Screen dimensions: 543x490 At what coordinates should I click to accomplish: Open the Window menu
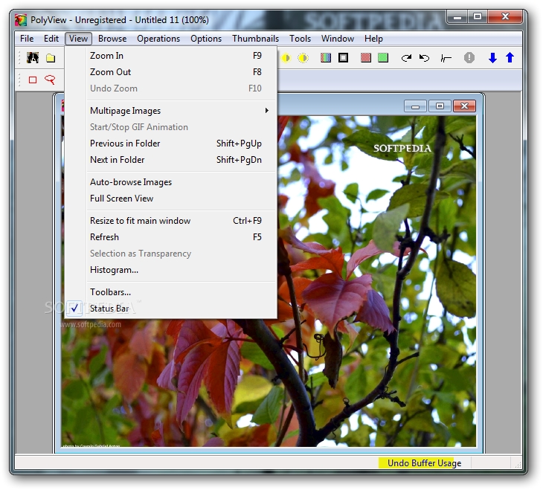pyautogui.click(x=338, y=39)
